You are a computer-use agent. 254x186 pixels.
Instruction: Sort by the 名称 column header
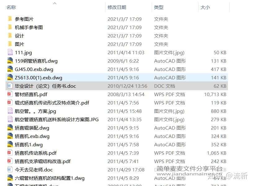tap(11, 7)
